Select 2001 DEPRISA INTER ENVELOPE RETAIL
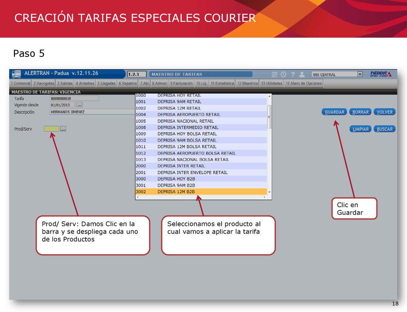The image size is (407, 312). pyautogui.click(x=201, y=173)
